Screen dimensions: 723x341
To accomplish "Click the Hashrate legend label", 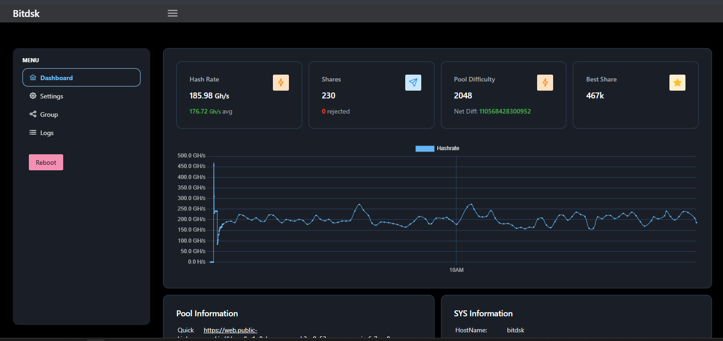I will 448,148.
